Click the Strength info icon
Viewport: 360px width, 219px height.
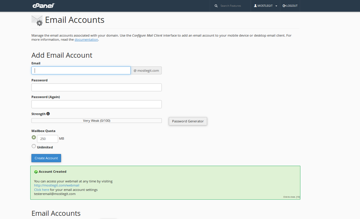click(48, 114)
